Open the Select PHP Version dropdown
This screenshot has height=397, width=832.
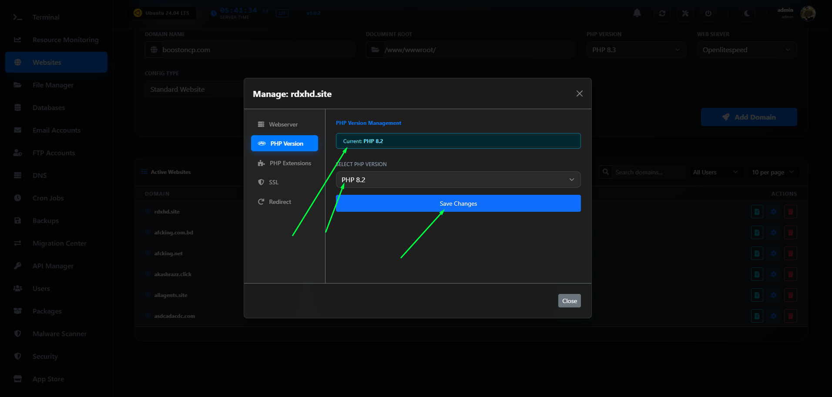point(458,179)
